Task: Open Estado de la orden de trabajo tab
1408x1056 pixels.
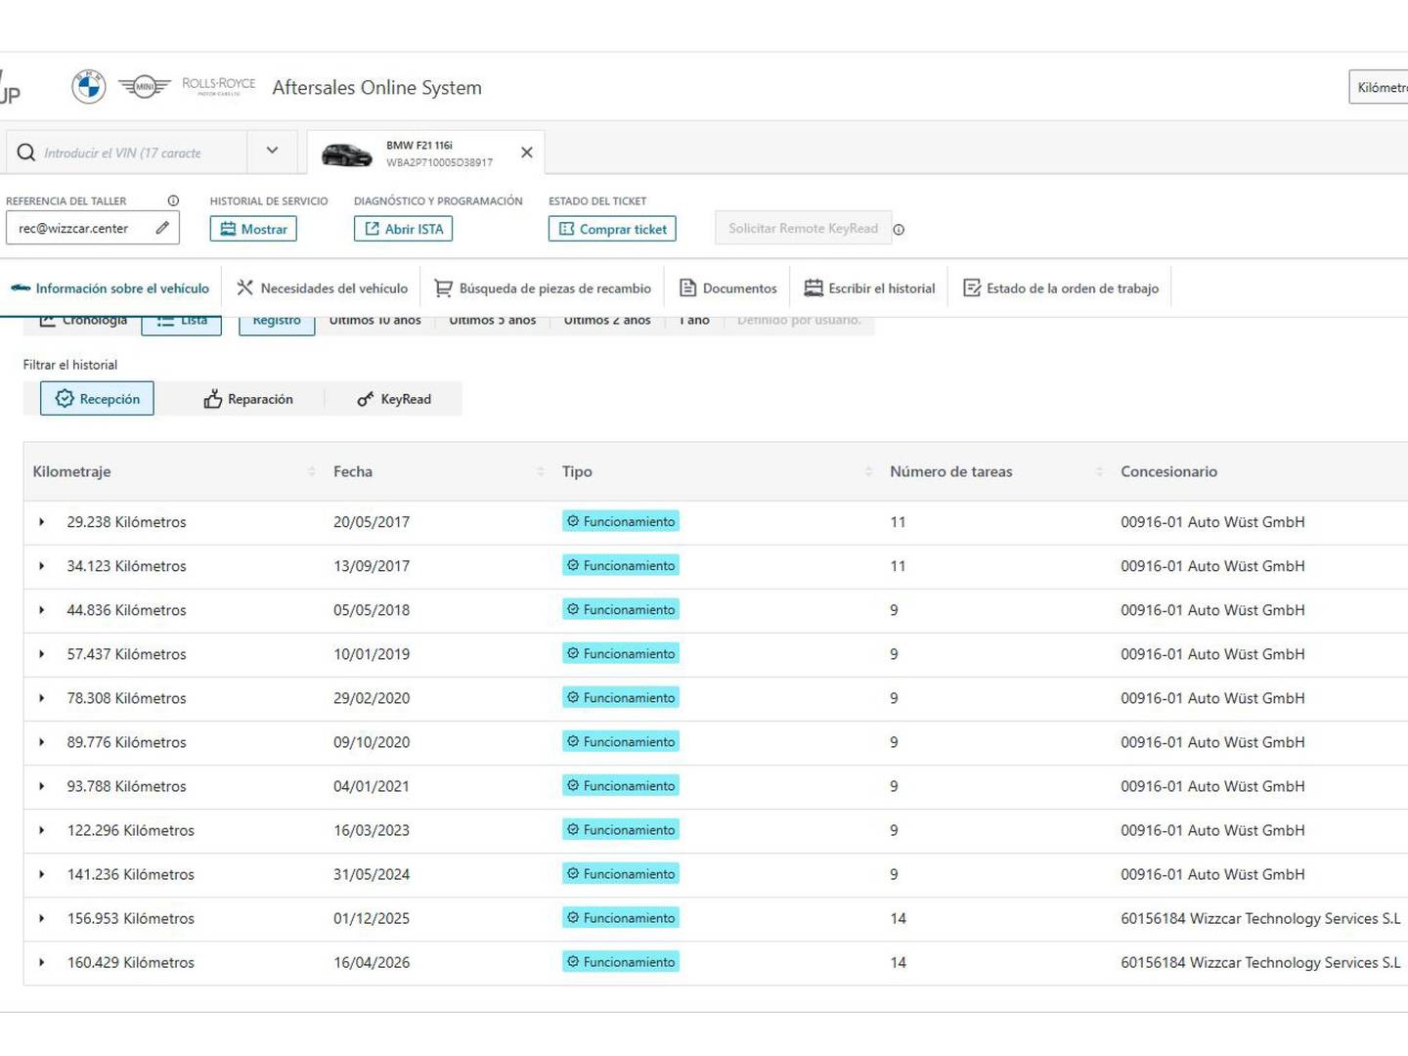Action: tap(1061, 288)
